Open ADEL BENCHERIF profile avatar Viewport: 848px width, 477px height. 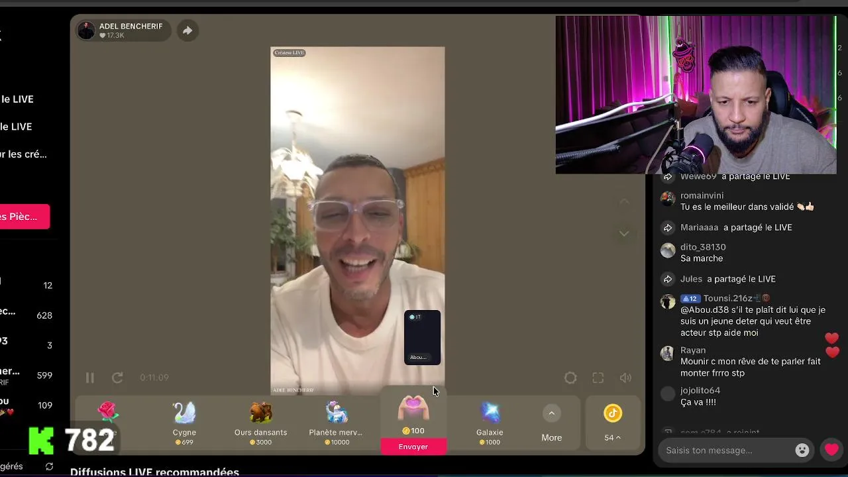pyautogui.click(x=86, y=30)
